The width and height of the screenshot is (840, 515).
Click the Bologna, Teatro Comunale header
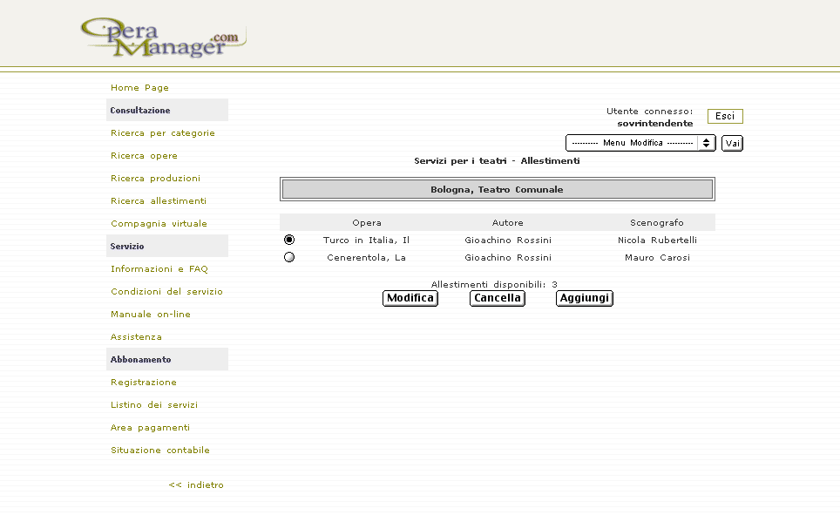(497, 189)
